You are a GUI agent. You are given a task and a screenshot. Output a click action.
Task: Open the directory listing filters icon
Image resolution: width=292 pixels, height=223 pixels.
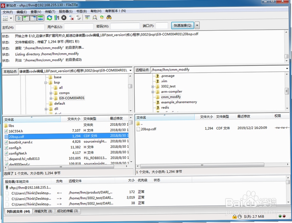(87, 17)
